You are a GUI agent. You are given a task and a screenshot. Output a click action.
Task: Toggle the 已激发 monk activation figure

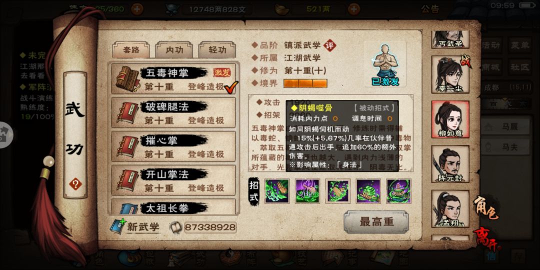385,64
